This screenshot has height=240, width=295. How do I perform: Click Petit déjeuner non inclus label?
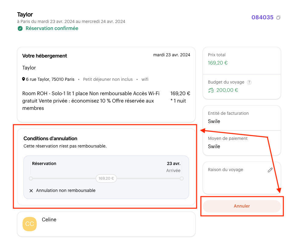(108, 79)
